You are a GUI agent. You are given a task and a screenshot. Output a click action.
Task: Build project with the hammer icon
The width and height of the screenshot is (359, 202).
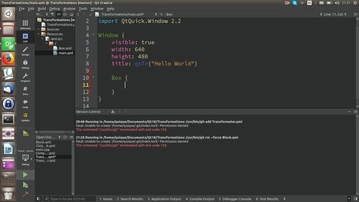[25, 195]
